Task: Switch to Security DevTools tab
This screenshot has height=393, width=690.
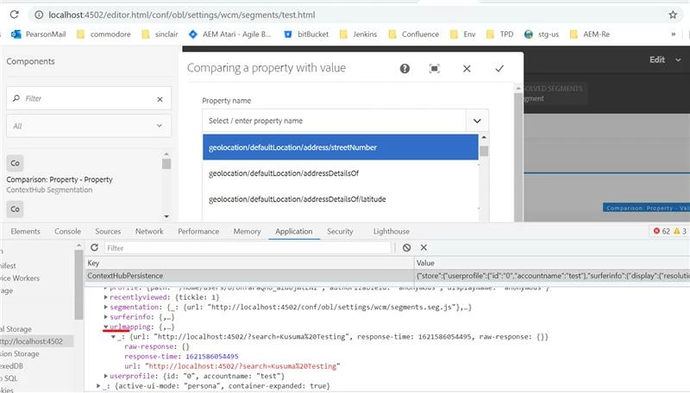Action: (340, 231)
